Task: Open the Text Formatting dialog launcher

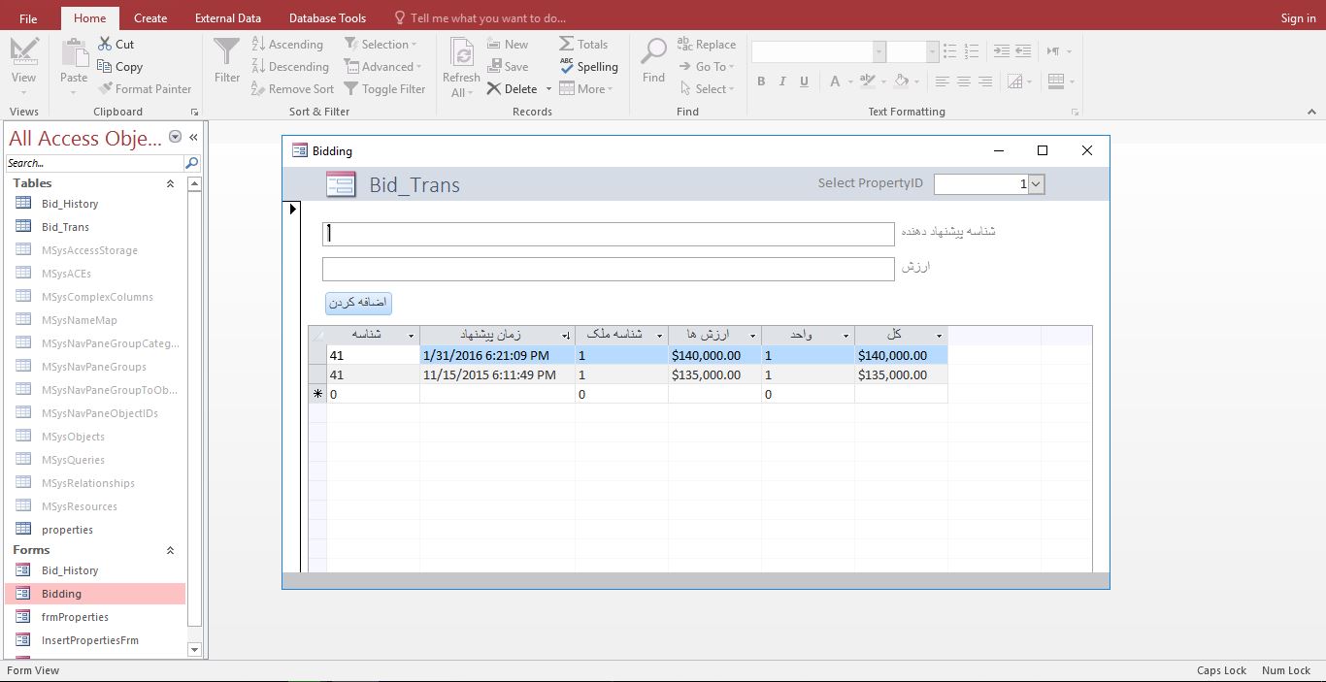Action: 1074,112
